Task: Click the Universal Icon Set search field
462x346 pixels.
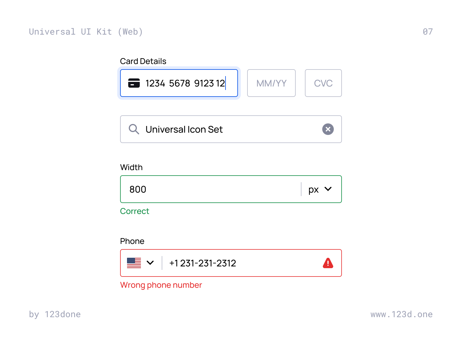Action: [231, 129]
